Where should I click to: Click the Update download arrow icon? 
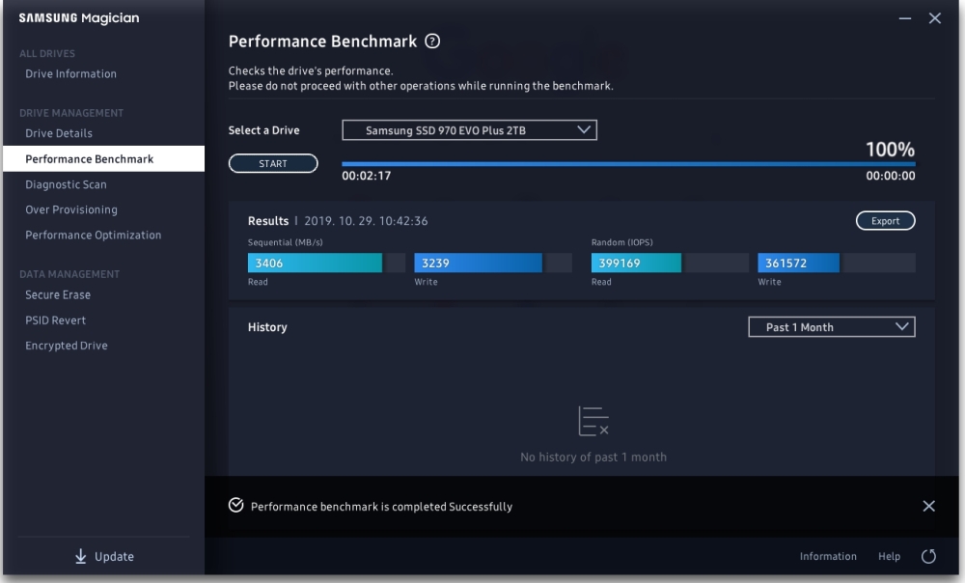81,556
